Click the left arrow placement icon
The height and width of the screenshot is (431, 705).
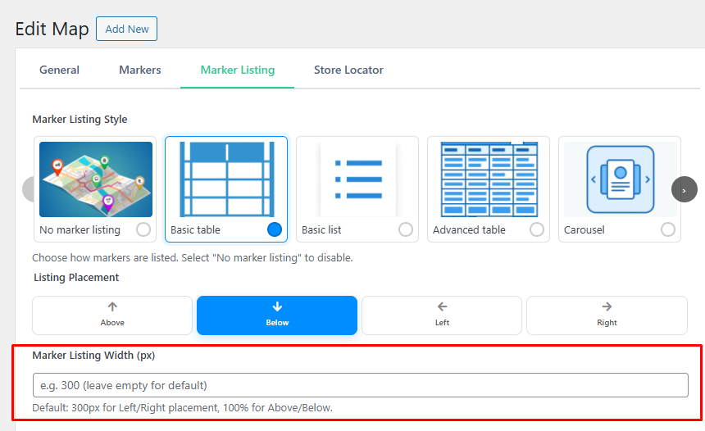[x=442, y=307]
